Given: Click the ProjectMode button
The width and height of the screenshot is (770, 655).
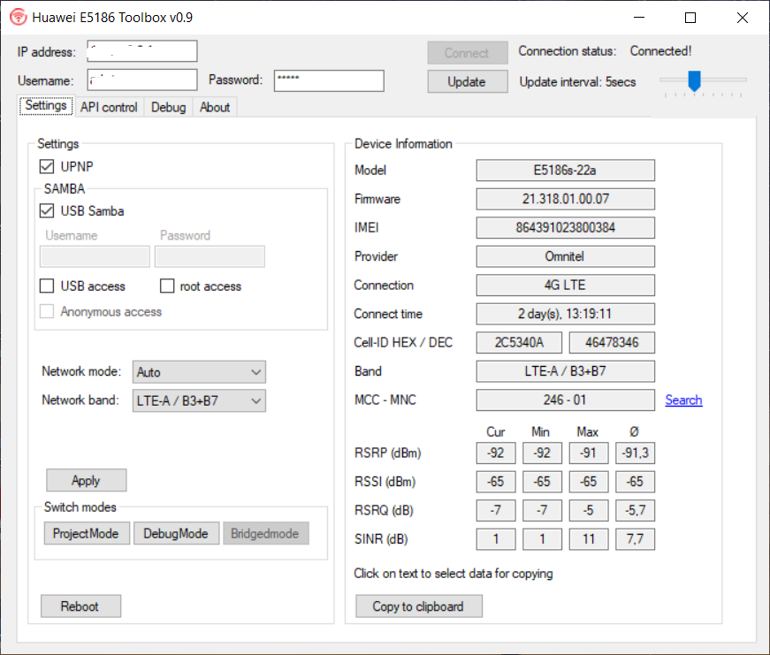Looking at the screenshot, I should tap(87, 533).
